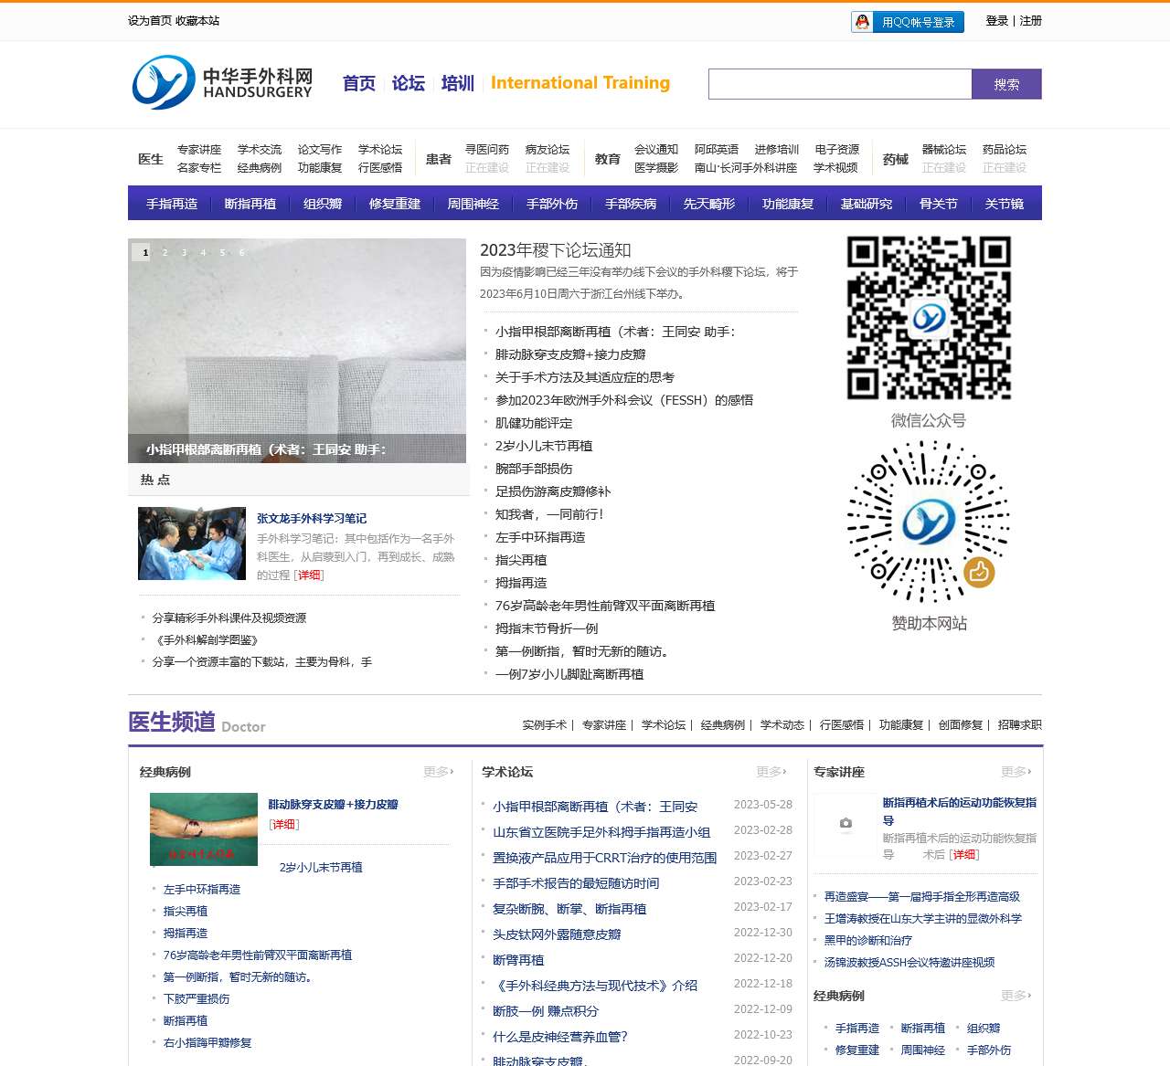Viewport: 1170px width, 1066px height.
Task: Click the 搜索 search button
Action: (1006, 83)
